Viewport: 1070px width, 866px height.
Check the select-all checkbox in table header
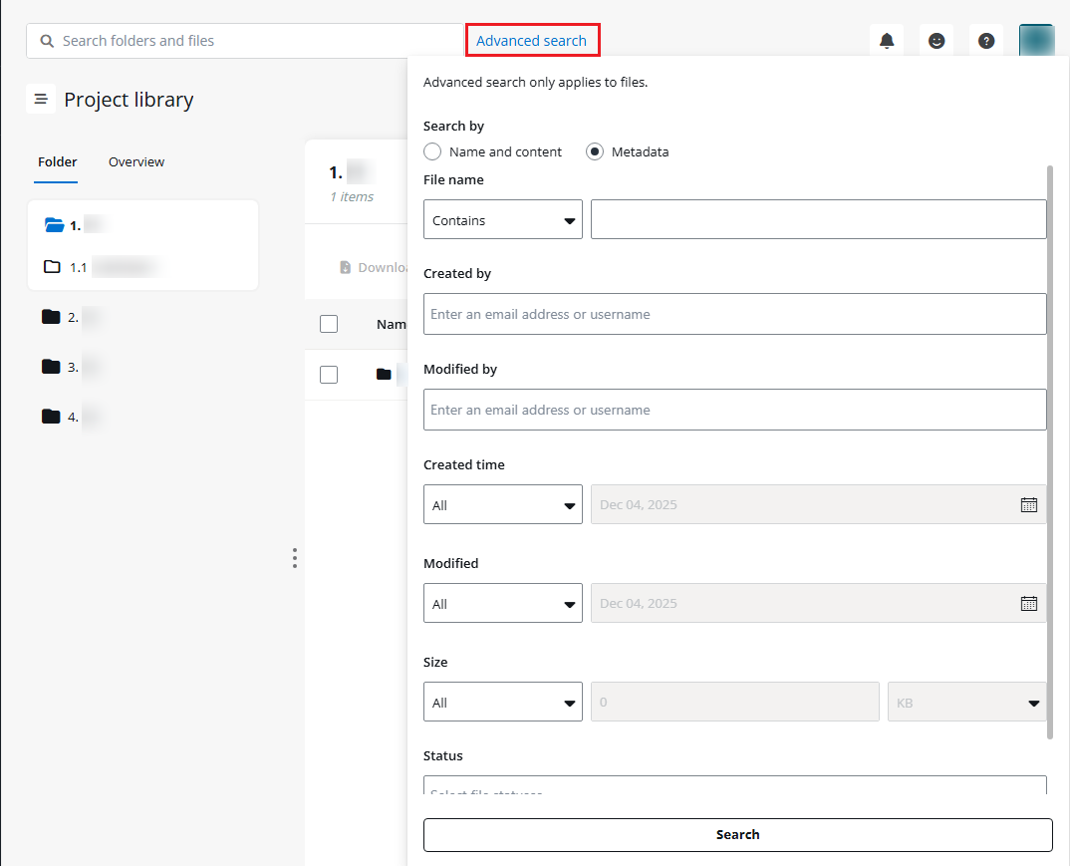coord(329,324)
